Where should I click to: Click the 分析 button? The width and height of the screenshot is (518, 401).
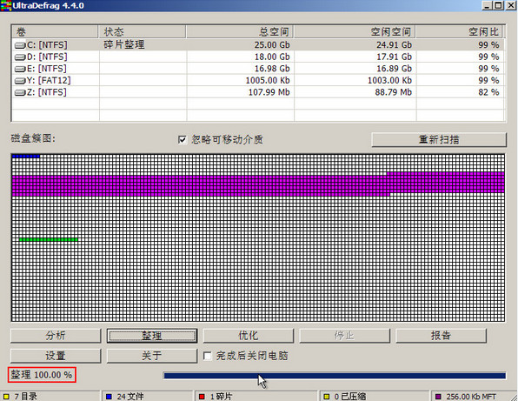56,336
